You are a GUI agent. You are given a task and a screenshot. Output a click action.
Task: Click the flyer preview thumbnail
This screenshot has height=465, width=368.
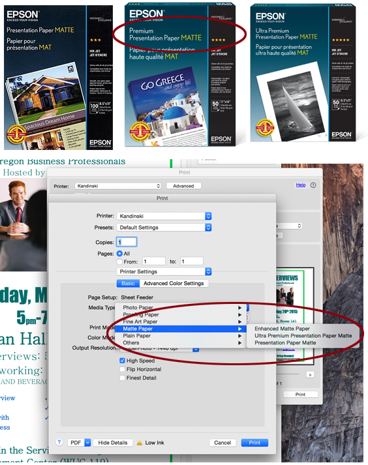[295, 316]
